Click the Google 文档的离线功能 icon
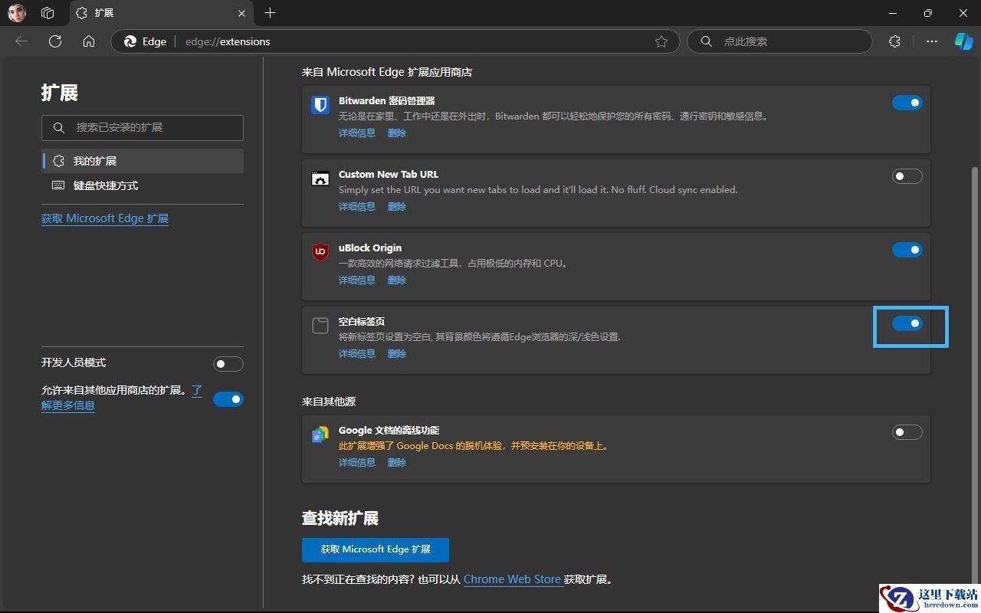Screen dimensions: 981x613 [x=320, y=434]
